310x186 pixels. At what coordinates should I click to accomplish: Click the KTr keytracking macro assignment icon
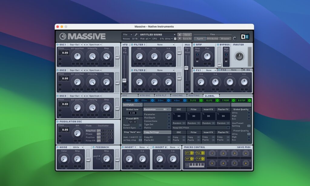tap(192, 153)
